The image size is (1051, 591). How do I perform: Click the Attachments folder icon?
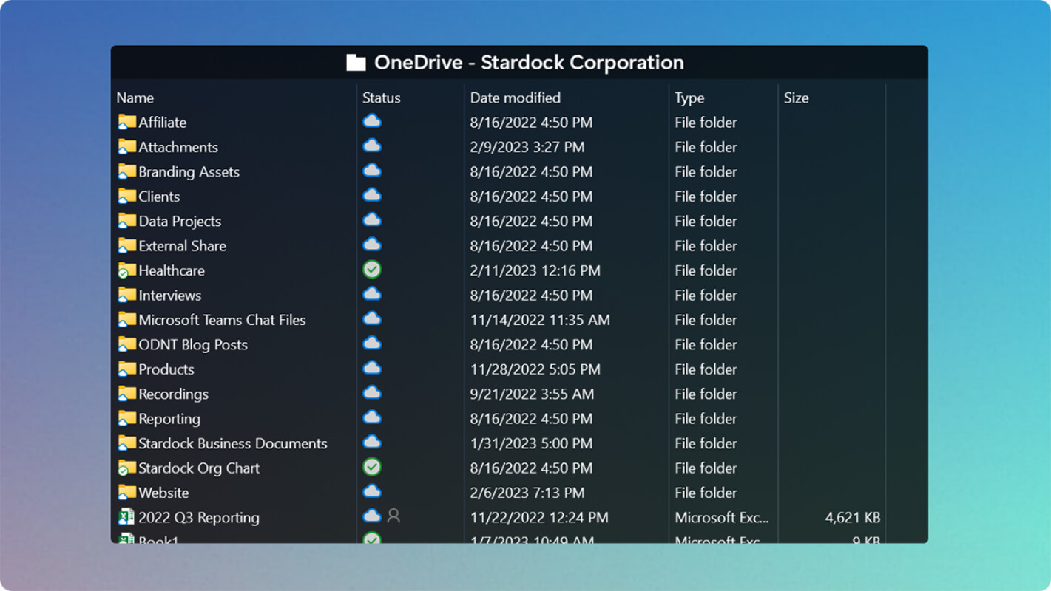click(126, 147)
